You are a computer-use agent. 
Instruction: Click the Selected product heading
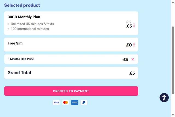[x=22, y=5]
